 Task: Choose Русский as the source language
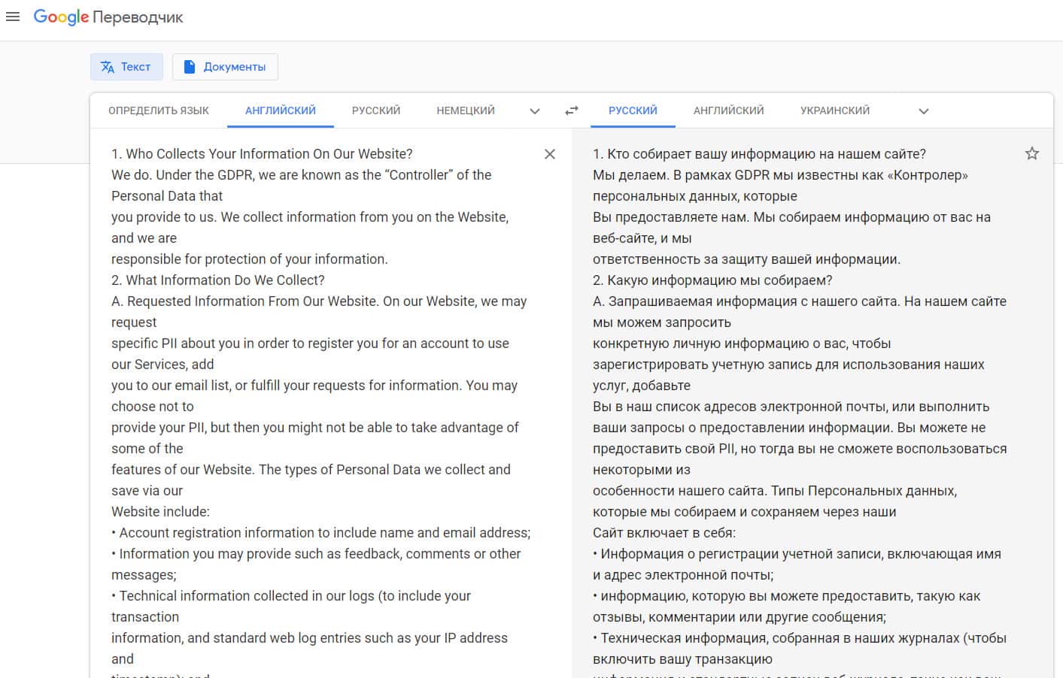pyautogui.click(x=376, y=110)
